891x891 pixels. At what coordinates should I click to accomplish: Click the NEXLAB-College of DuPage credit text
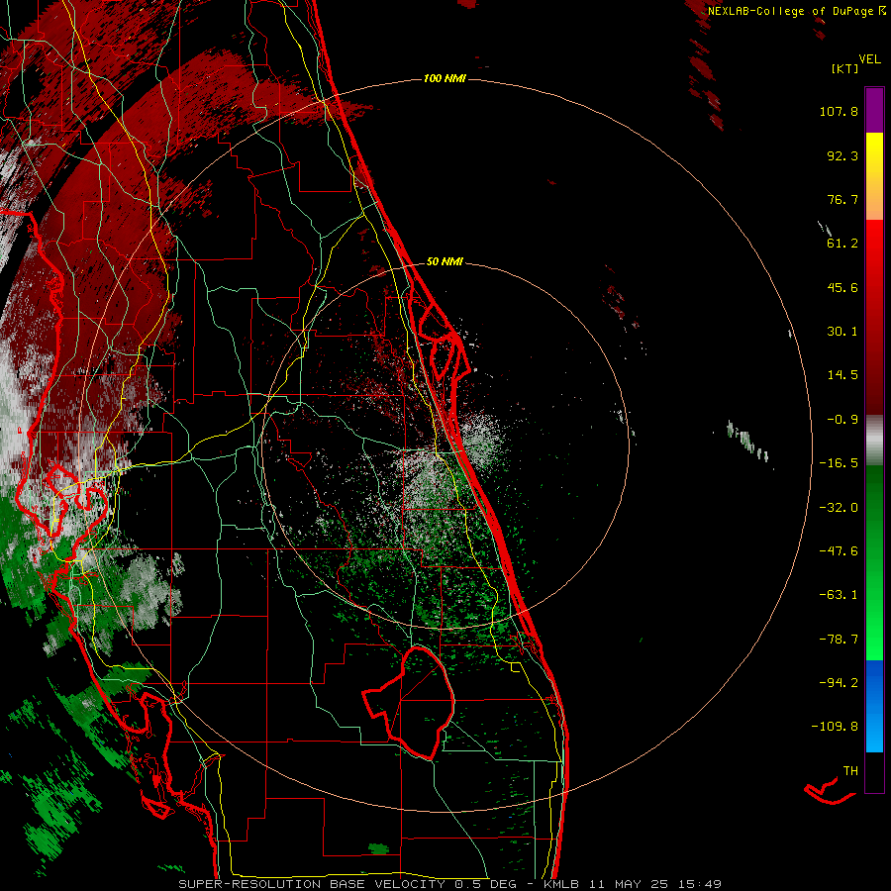click(797, 11)
